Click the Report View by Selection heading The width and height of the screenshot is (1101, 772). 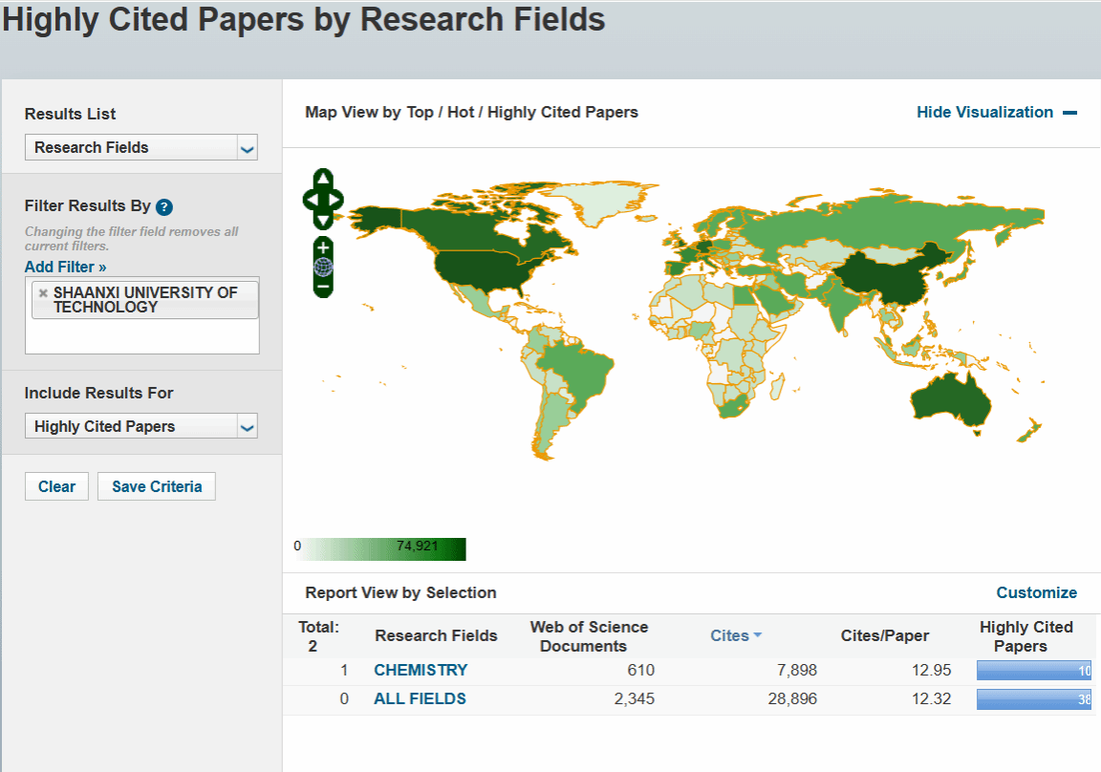click(x=400, y=592)
